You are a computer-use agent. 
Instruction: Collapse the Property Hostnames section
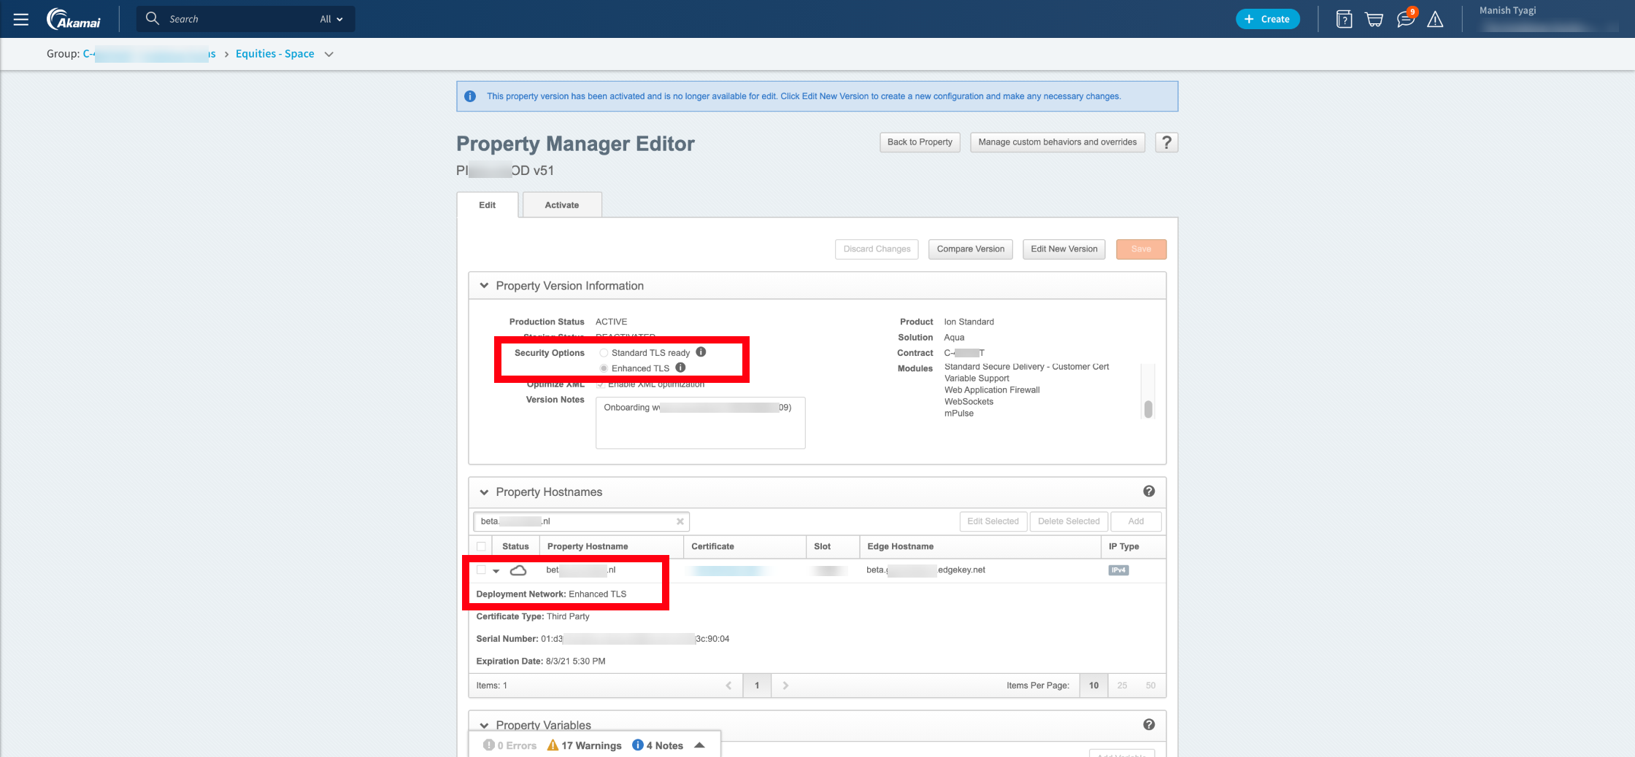click(484, 492)
